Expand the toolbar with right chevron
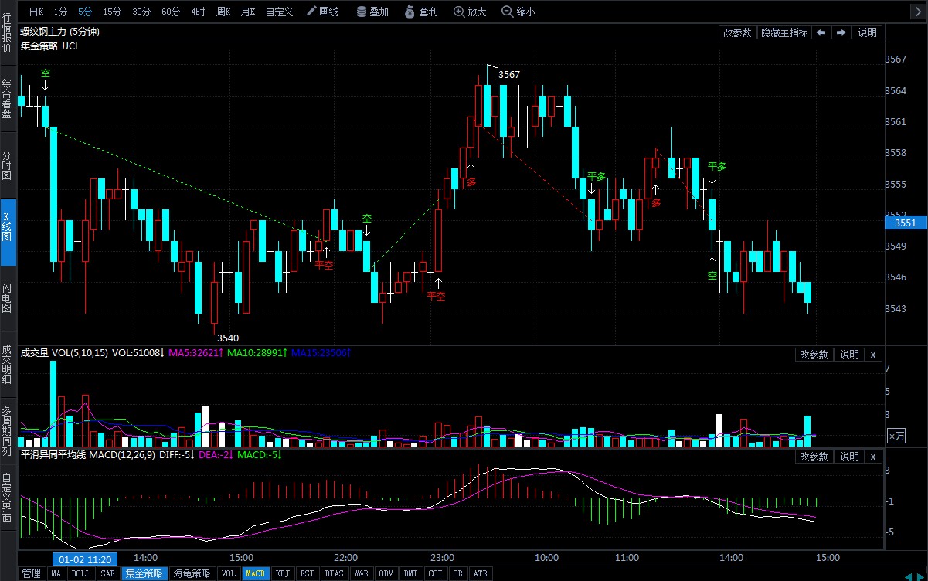Viewport: 928px width, 581px height. pos(917,12)
